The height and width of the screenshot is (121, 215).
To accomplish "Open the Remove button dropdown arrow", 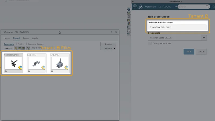I will click(x=114, y=48).
